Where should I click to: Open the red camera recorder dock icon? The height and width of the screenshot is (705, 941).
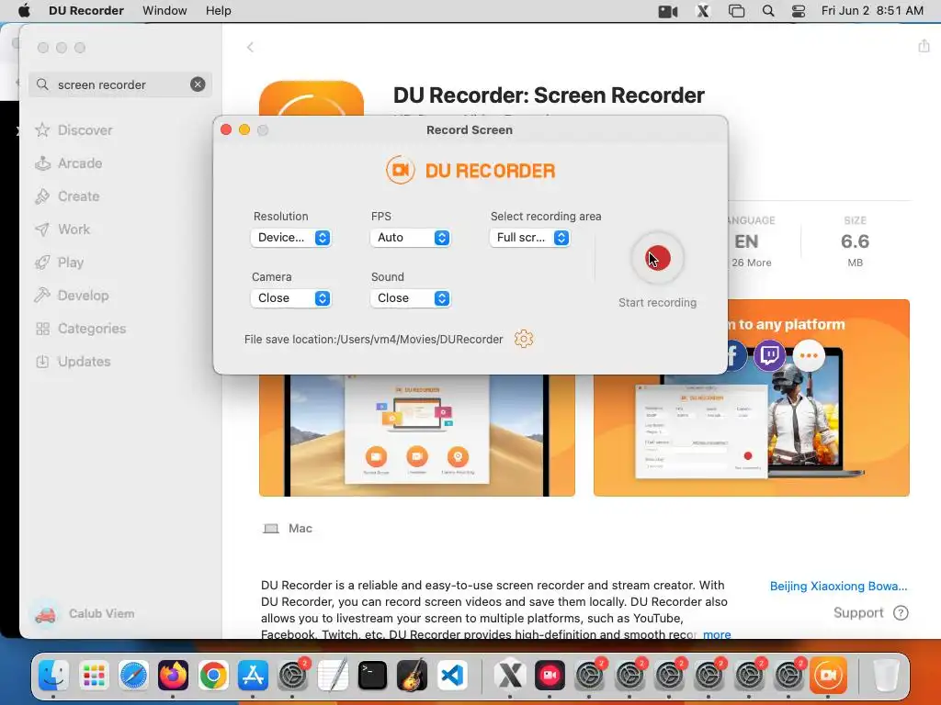[x=550, y=676]
